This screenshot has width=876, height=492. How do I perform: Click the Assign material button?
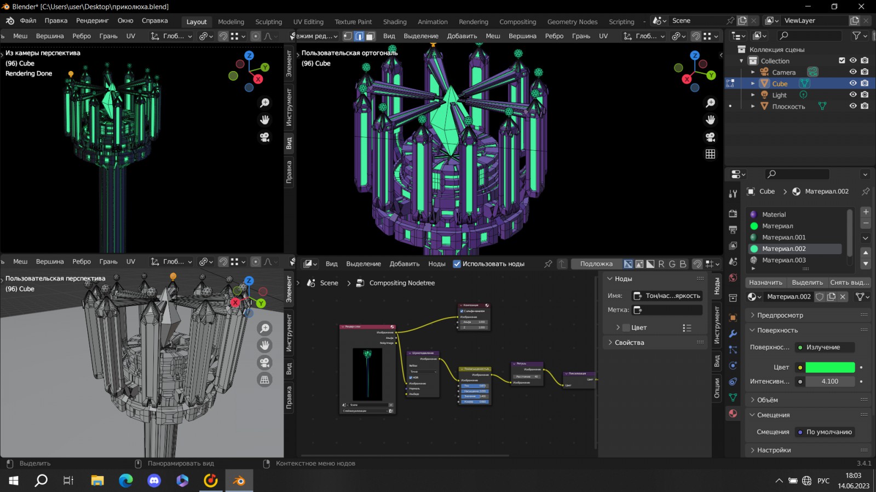coord(765,283)
